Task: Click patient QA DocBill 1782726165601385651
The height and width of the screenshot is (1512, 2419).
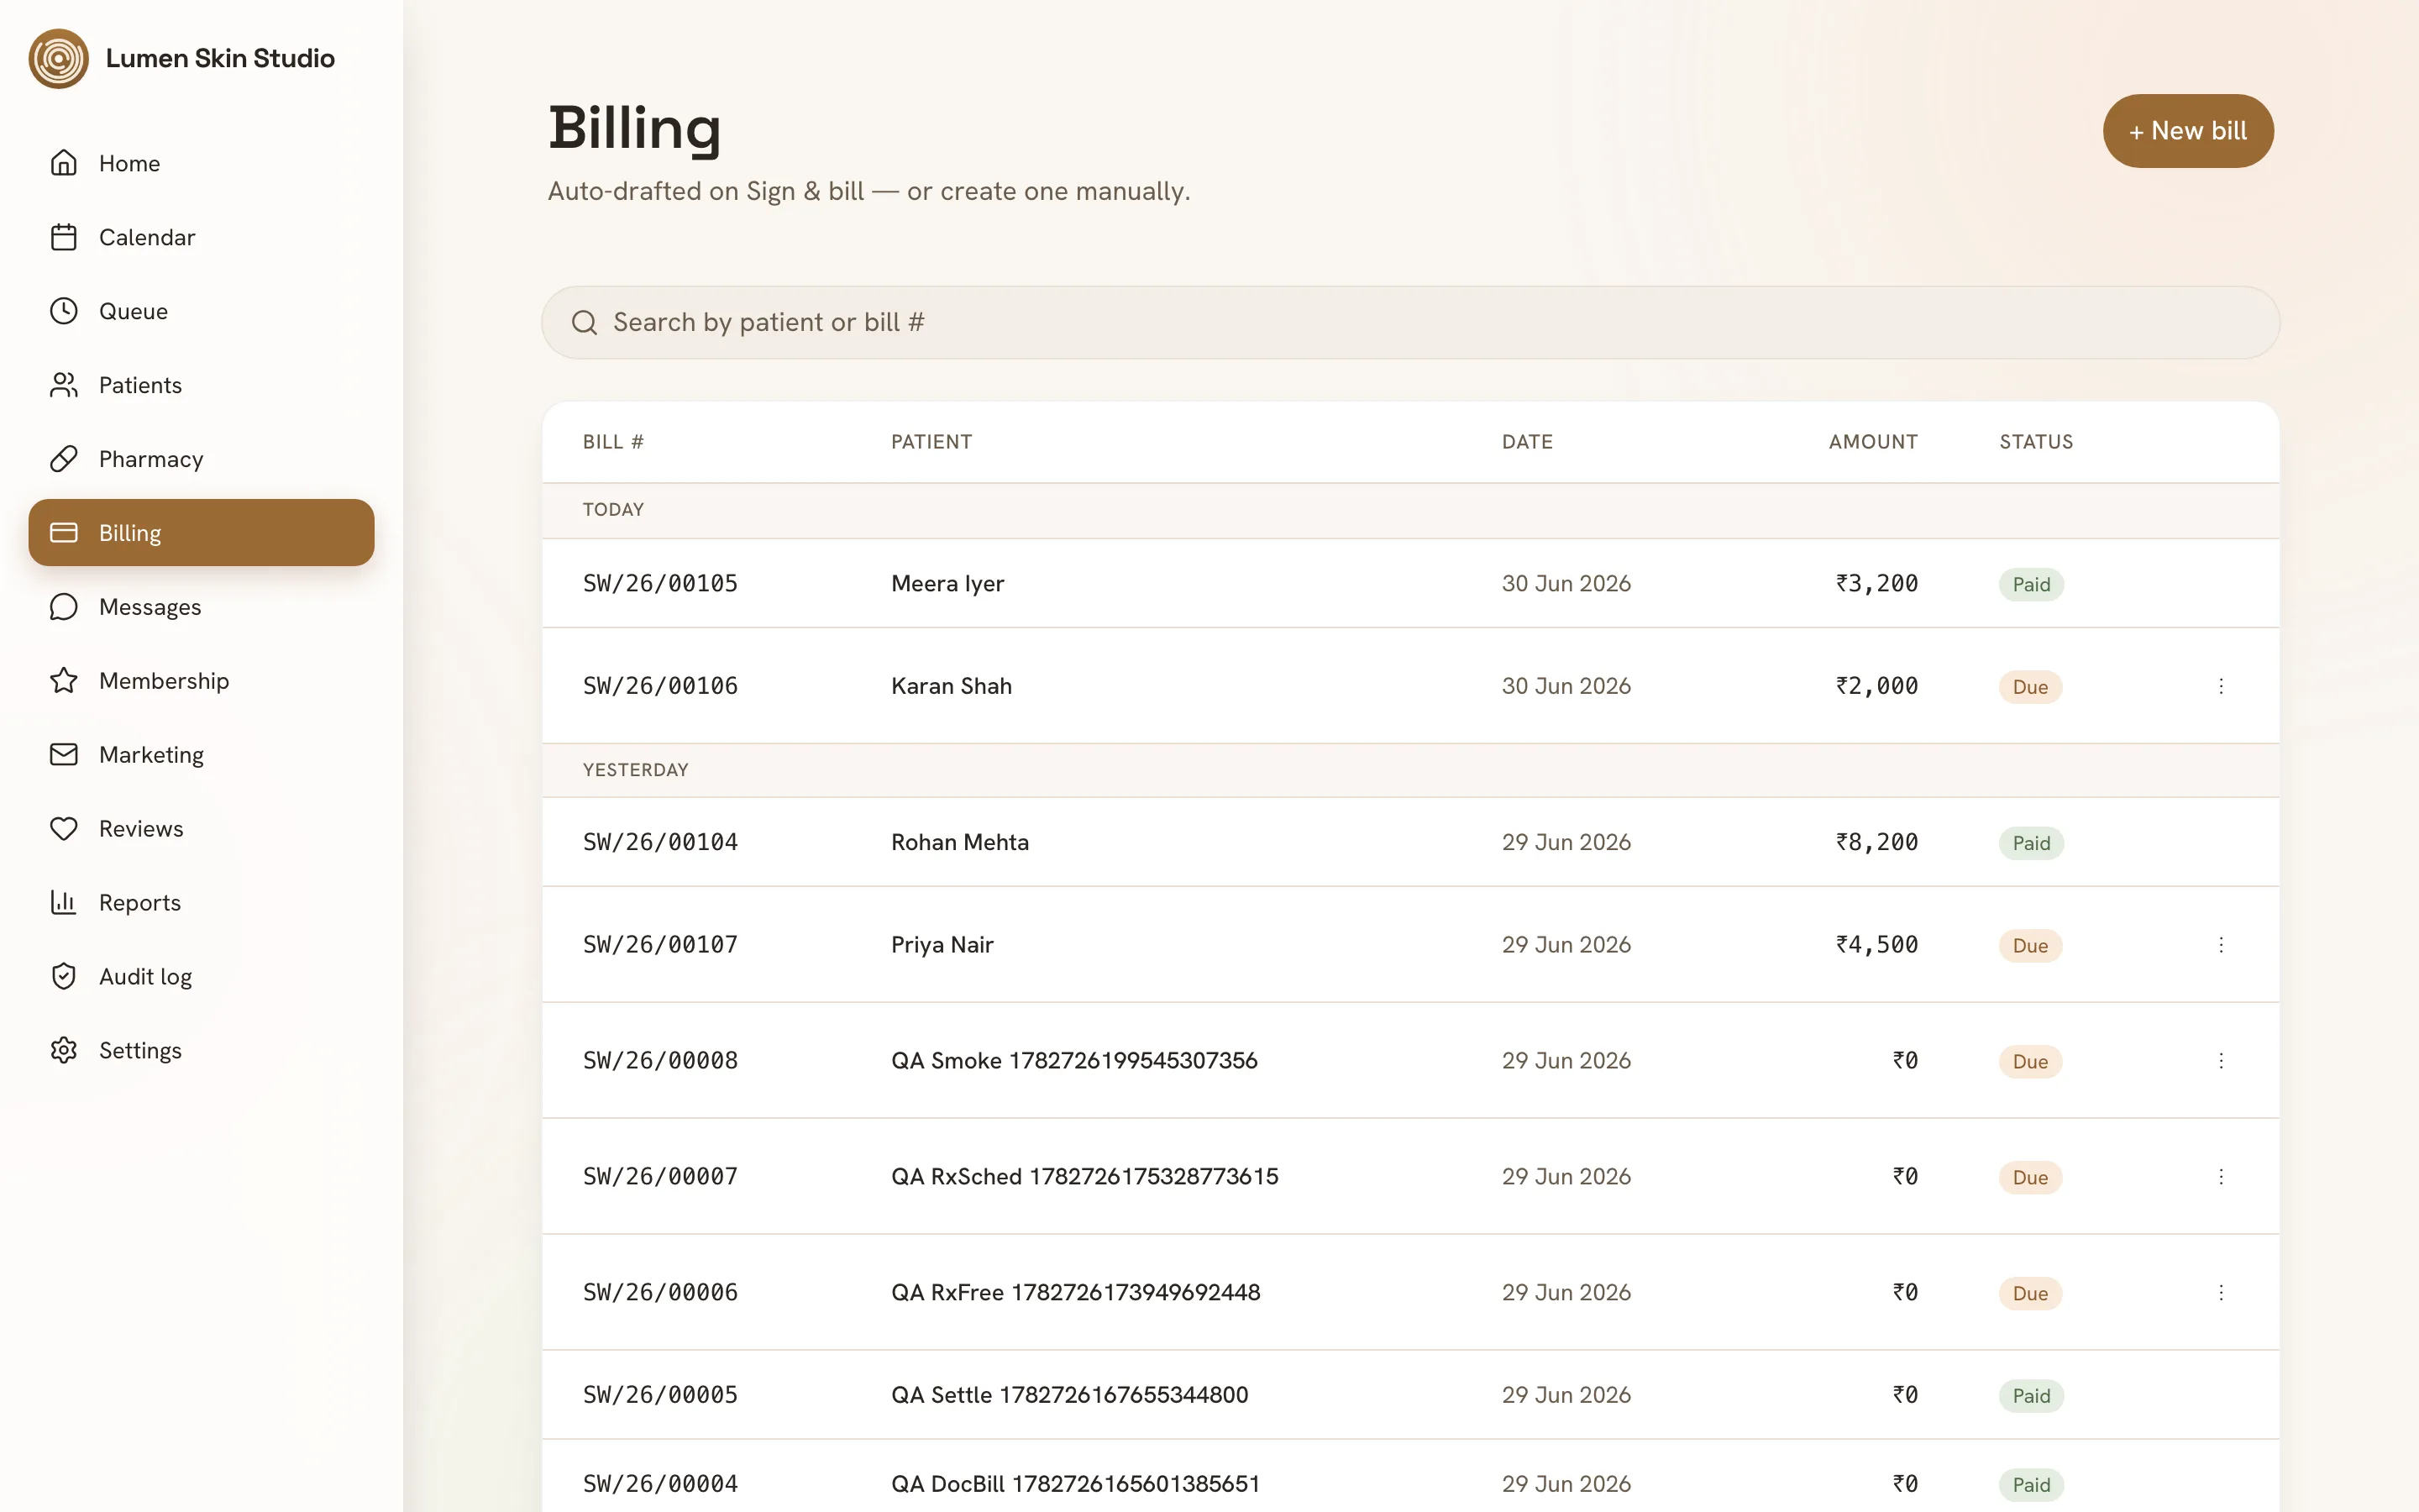Action: 1076,1484
